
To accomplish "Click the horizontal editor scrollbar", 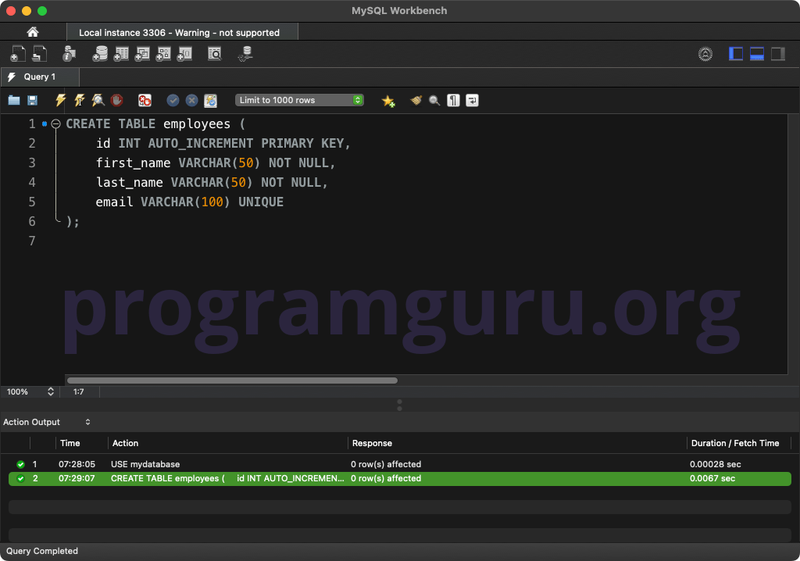I will click(x=232, y=381).
